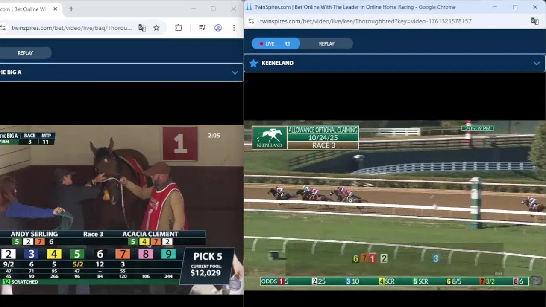The image size is (546, 307).
Task: Click translate icon in Keeneland window
Action: (x=534, y=21)
